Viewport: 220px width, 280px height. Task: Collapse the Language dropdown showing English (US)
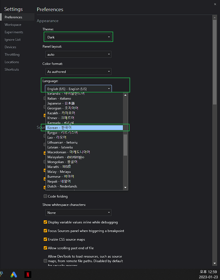click(x=78, y=89)
